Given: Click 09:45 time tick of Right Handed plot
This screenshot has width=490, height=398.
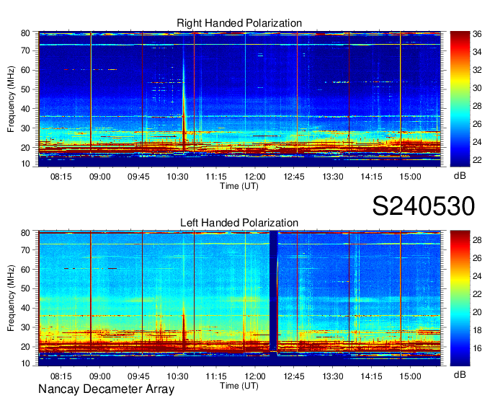Looking at the screenshot, I should point(138,177).
